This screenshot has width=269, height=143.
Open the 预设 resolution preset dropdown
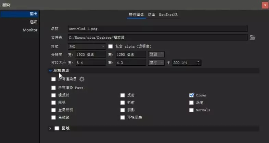(x=156, y=54)
